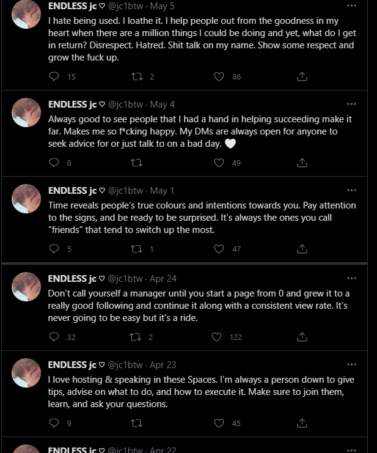Reply to the Apr 24 manager tweet
This screenshot has width=377, height=453.
click(x=54, y=337)
